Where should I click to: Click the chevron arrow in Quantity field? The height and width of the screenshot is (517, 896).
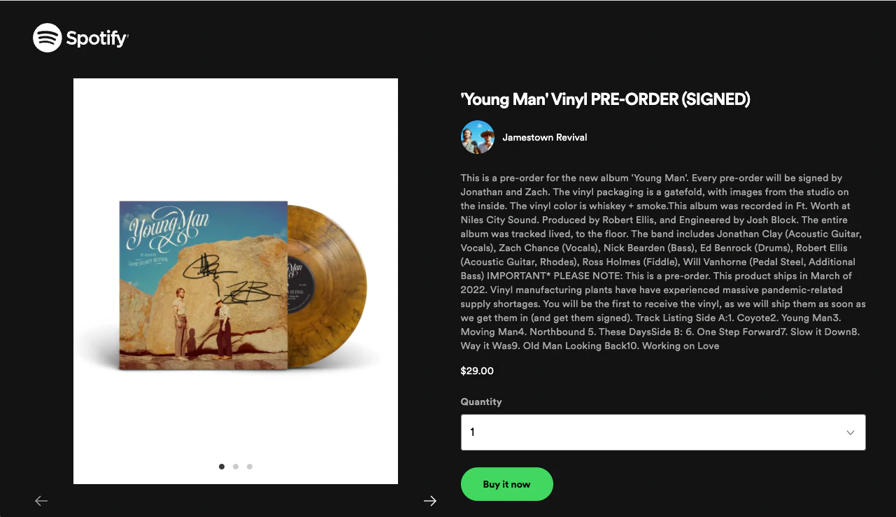pyautogui.click(x=851, y=432)
